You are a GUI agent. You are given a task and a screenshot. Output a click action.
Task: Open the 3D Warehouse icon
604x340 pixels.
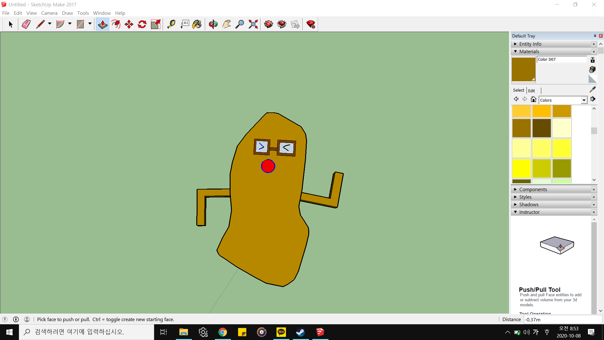tap(269, 24)
